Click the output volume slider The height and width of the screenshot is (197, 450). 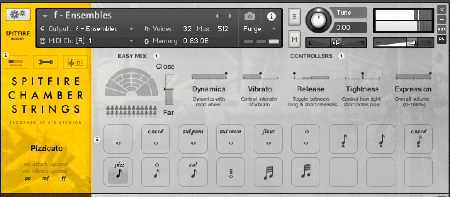pyautogui.click(x=403, y=43)
